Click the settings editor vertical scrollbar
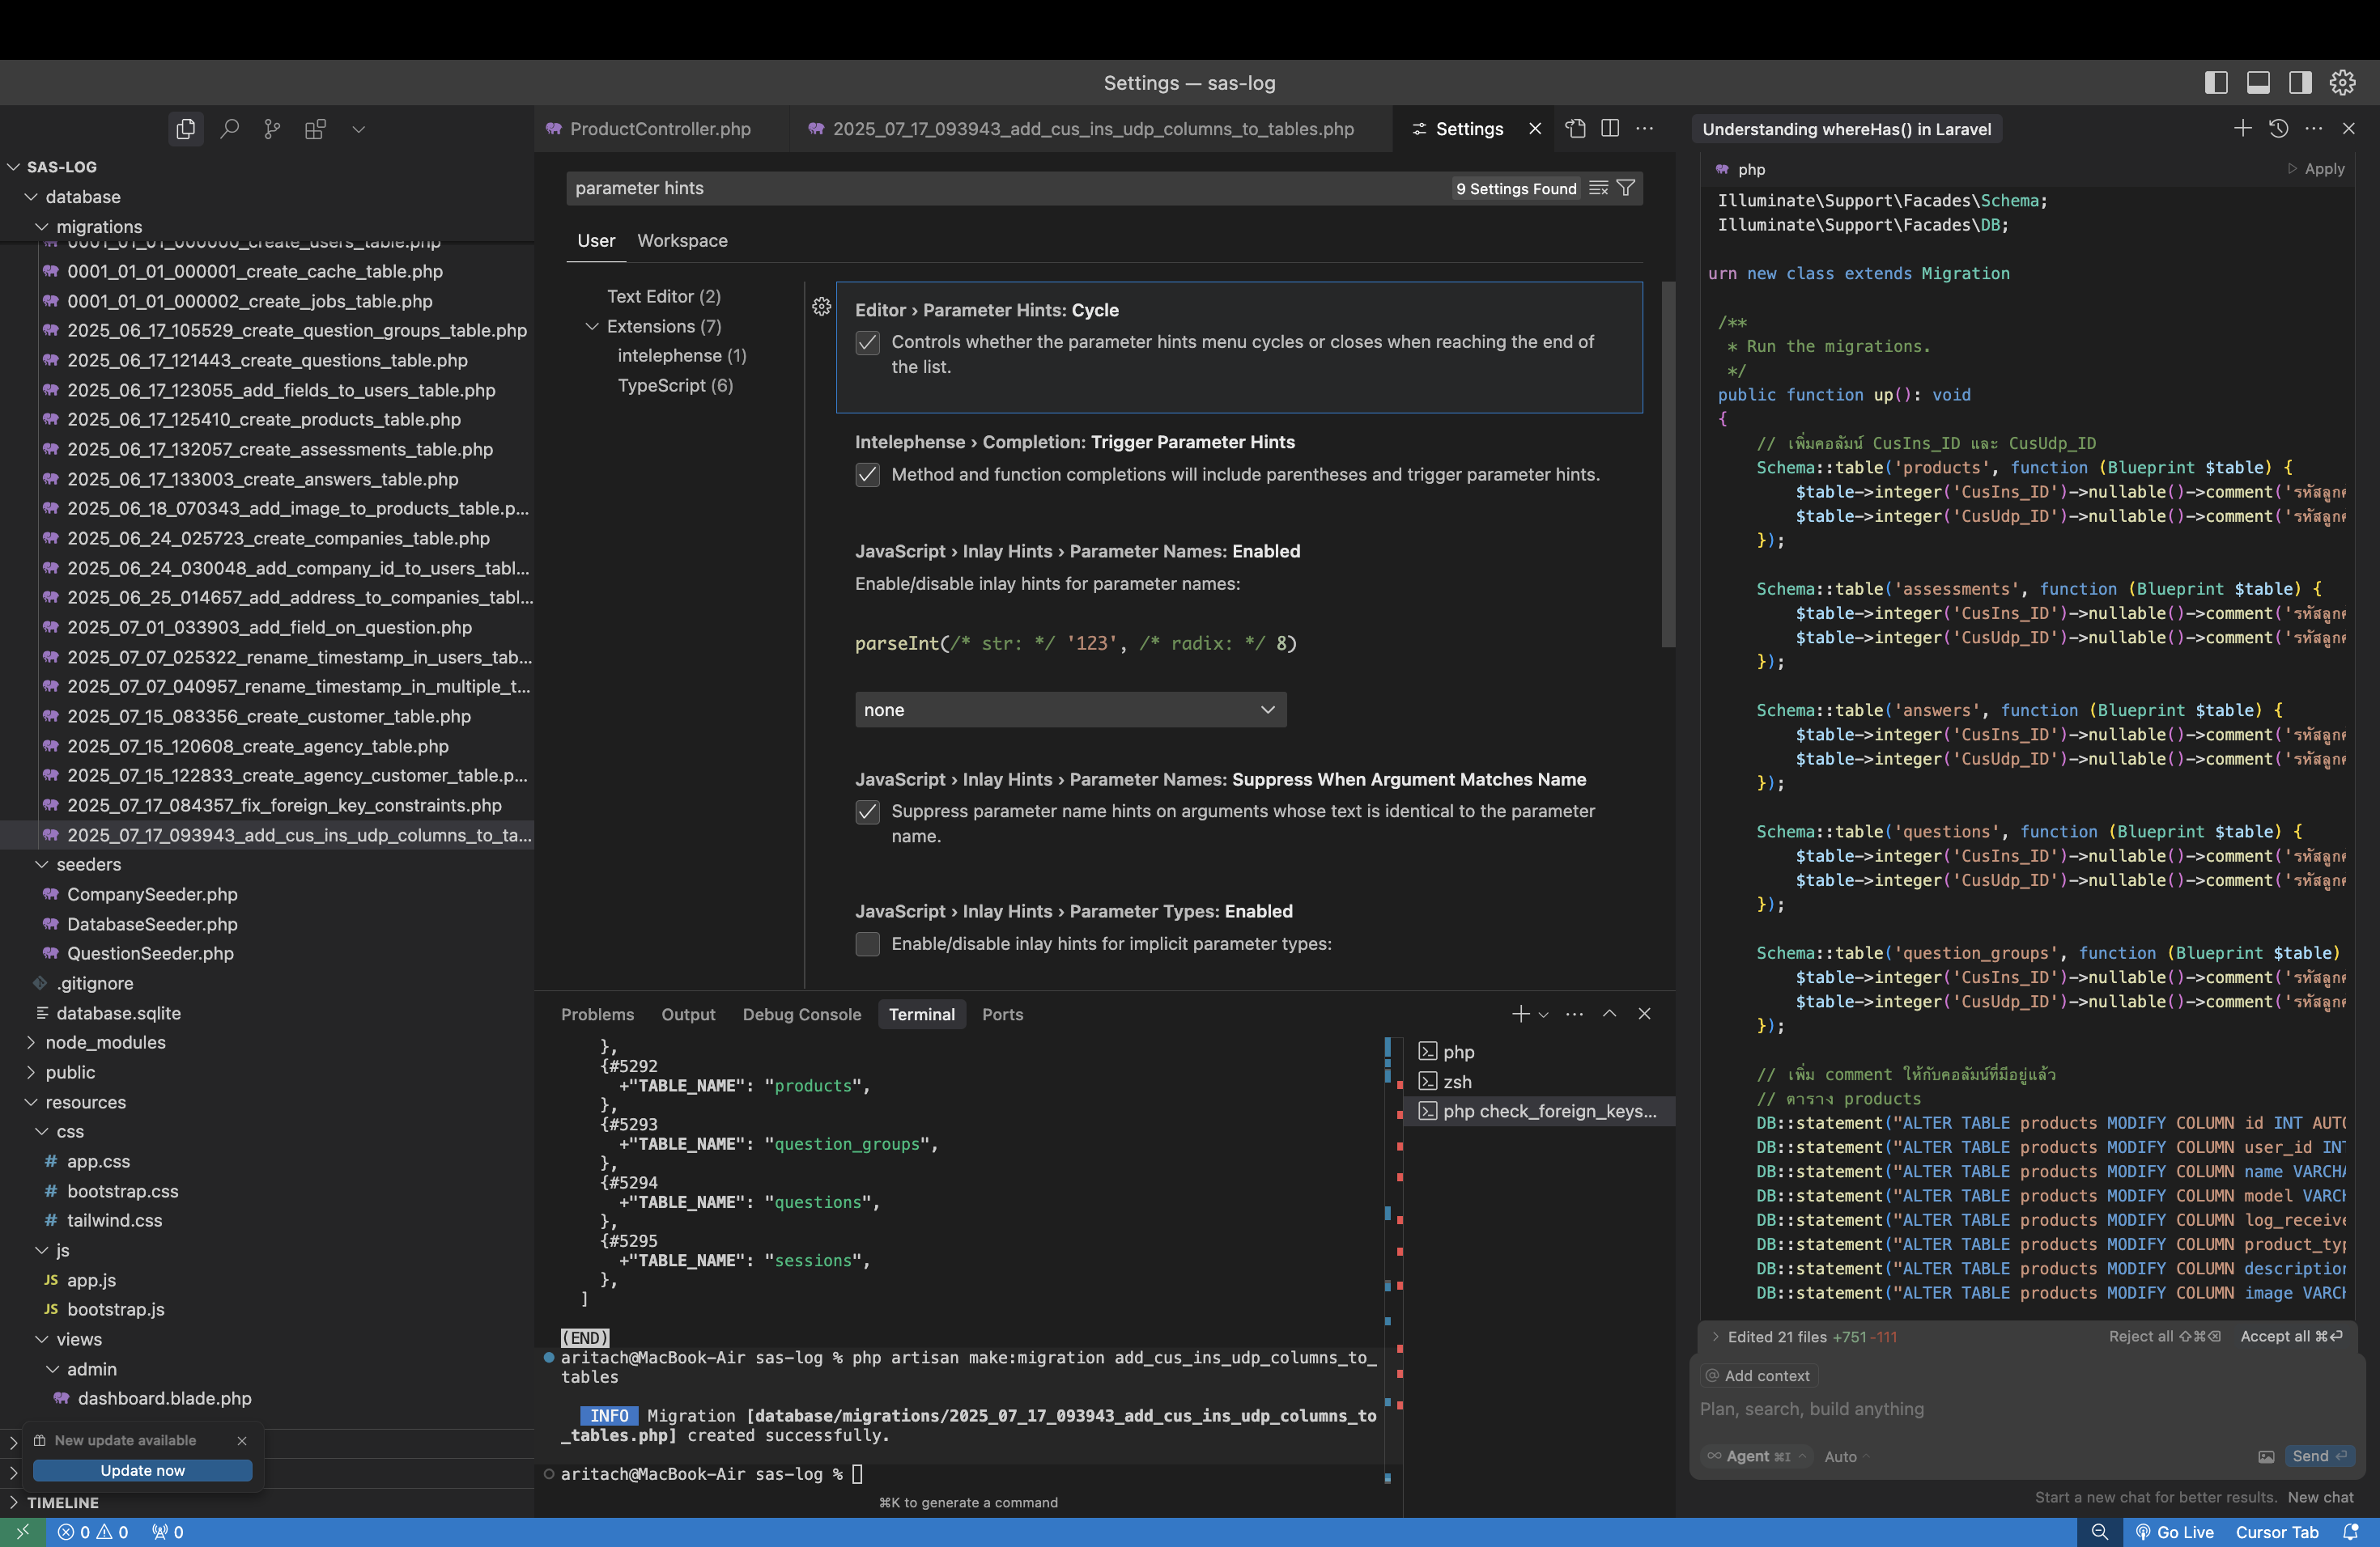Image resolution: width=2380 pixels, height=1547 pixels. click(1668, 464)
